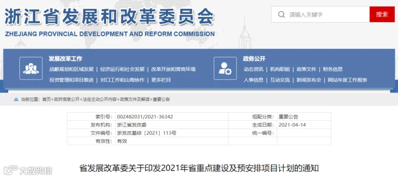This screenshot has height=178, width=398.
Task: Focus the 请输入关键字 search field
Action: coord(320,15)
